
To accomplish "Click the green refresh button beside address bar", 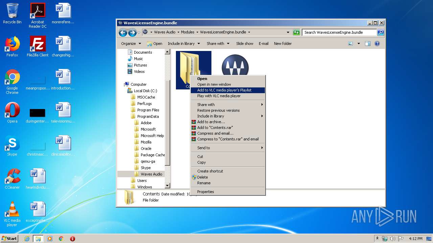I will pyautogui.click(x=296, y=32).
